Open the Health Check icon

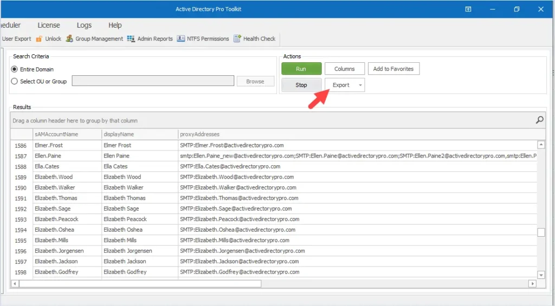pos(237,38)
